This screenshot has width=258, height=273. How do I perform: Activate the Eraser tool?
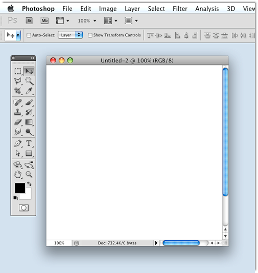[18, 122]
